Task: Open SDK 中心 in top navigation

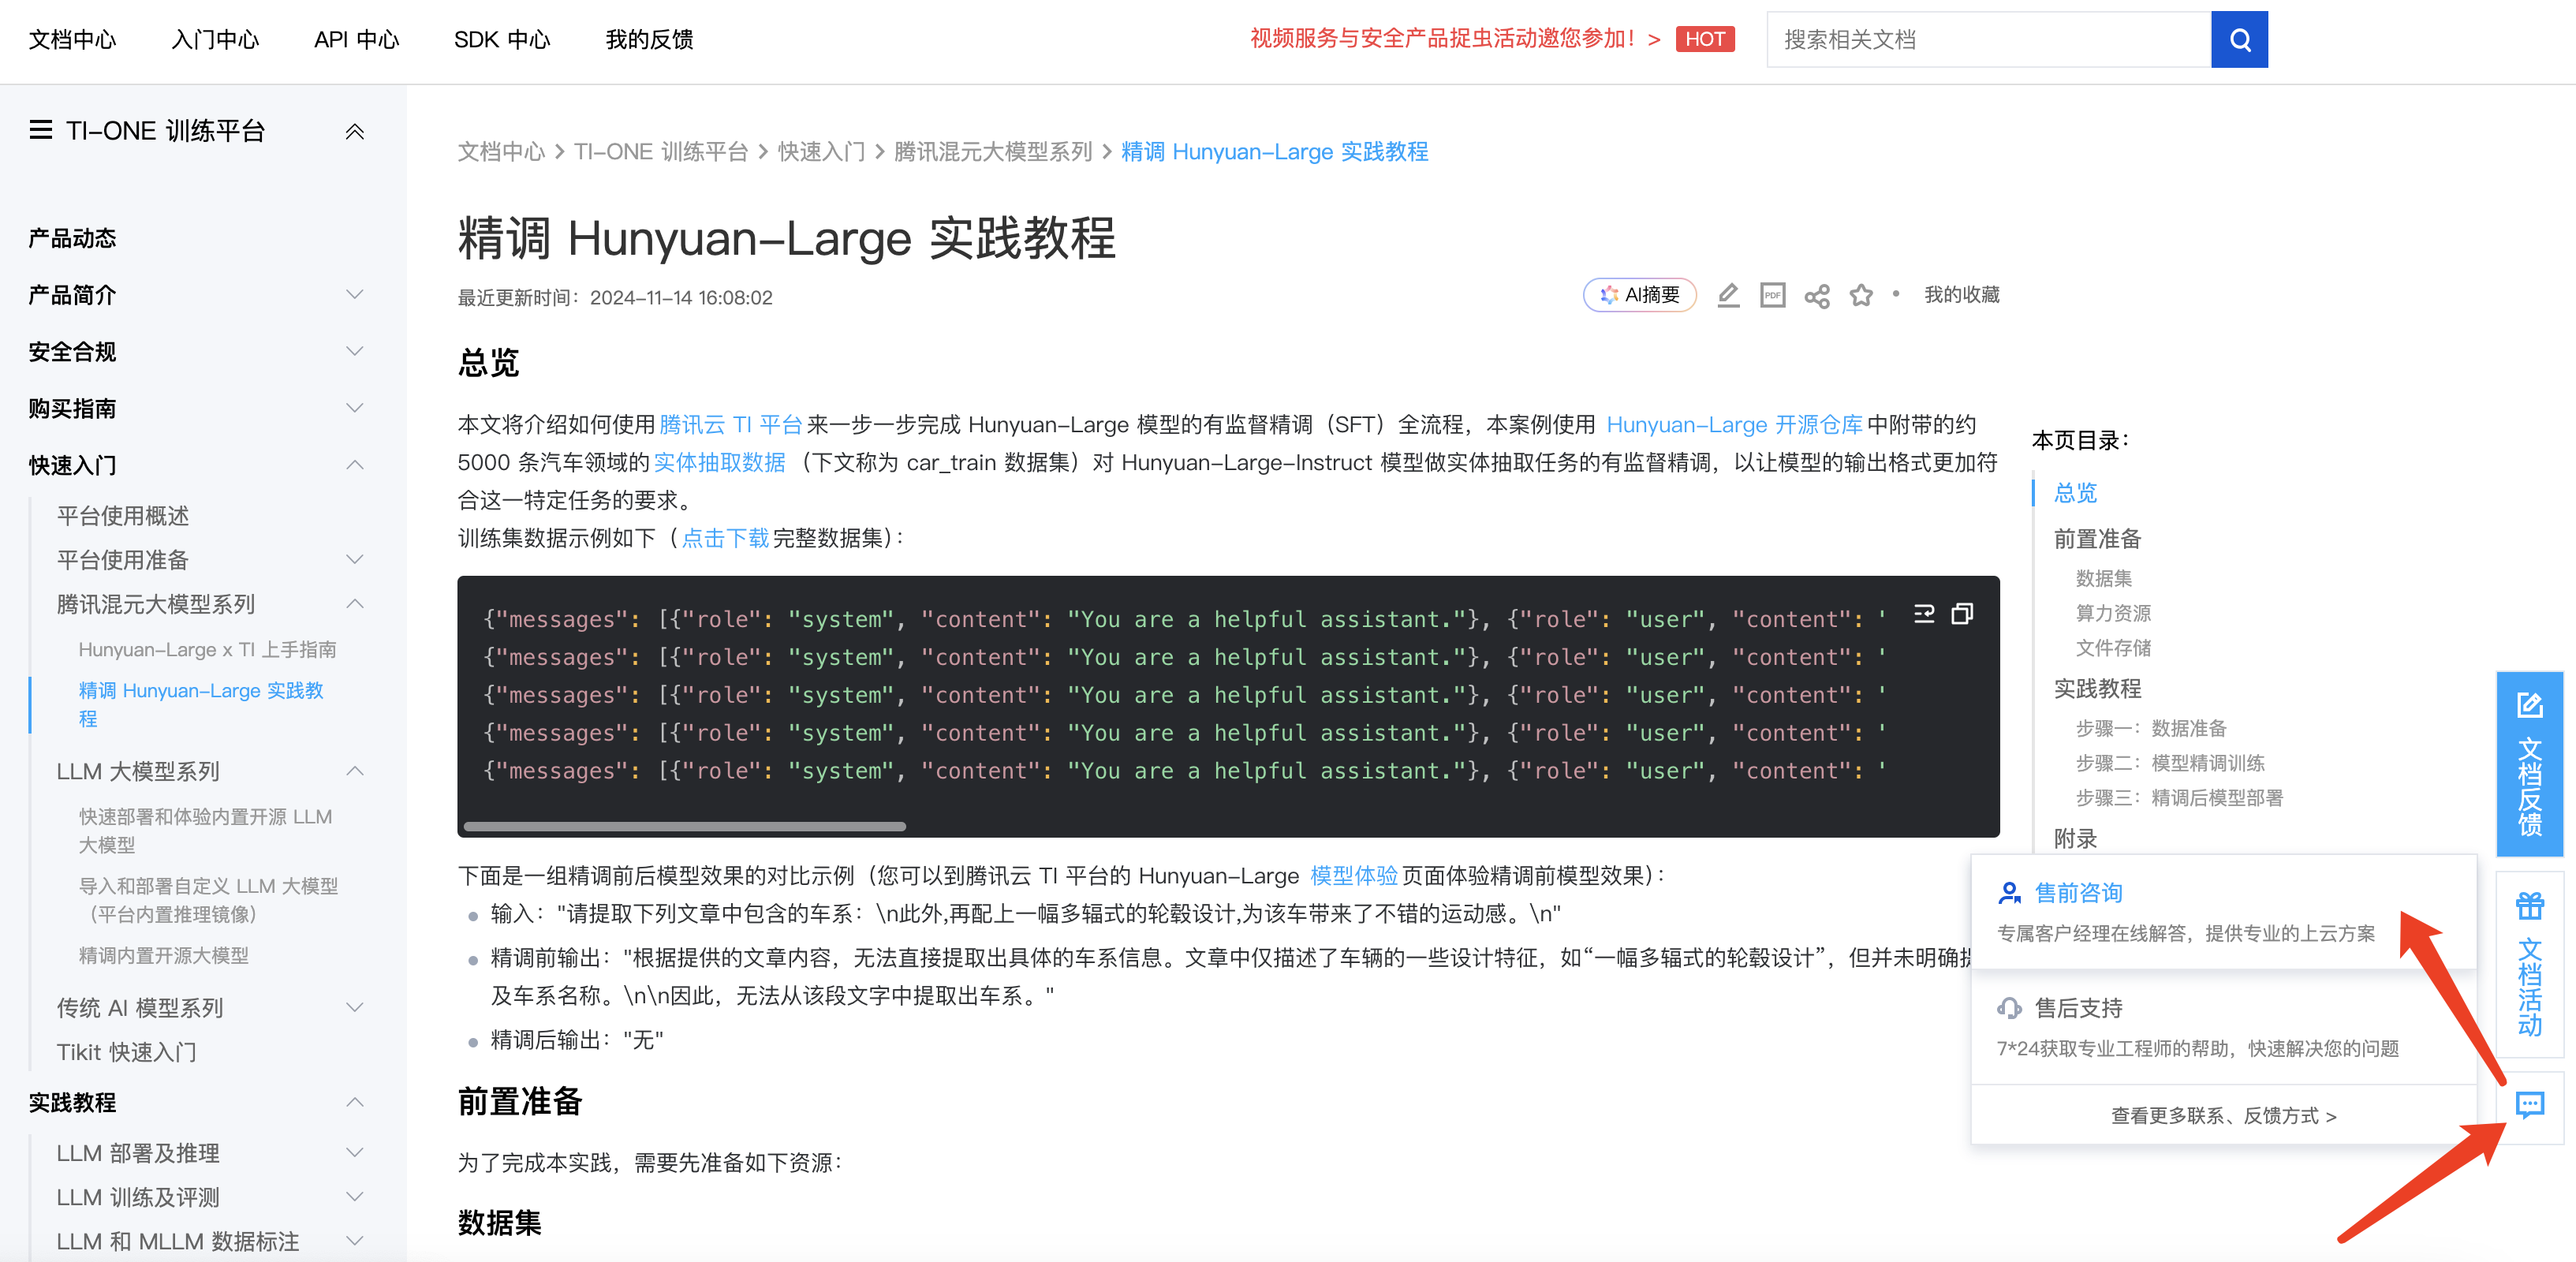Action: pos(502,39)
